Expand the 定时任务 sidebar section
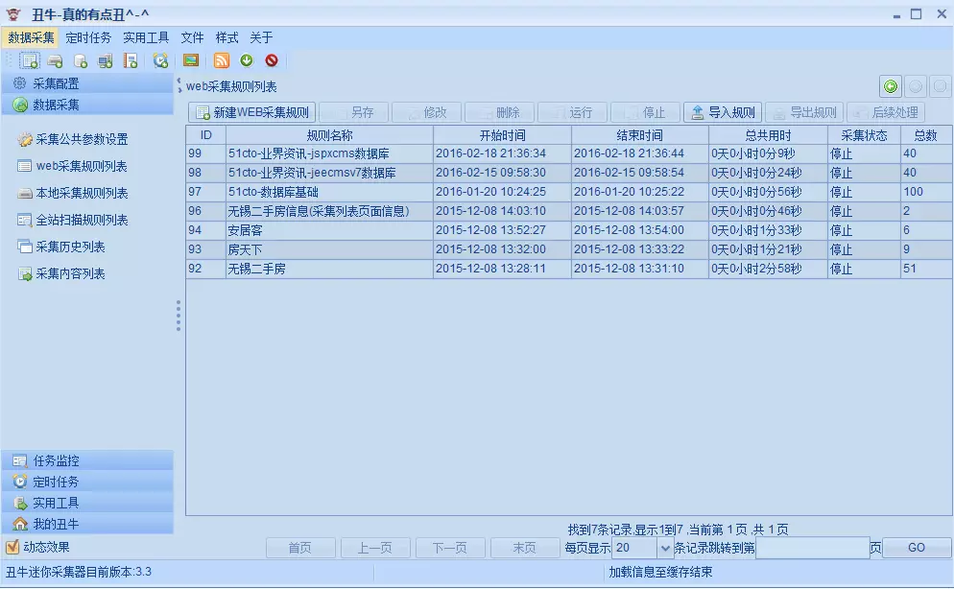The image size is (954, 589). coord(87,482)
